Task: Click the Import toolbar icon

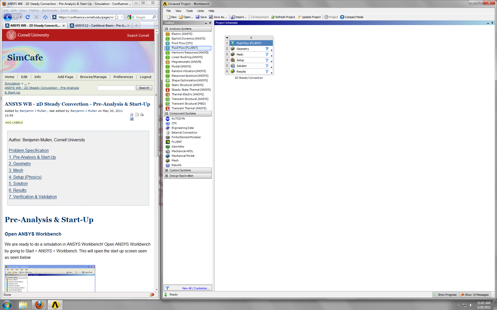Action: (233, 17)
